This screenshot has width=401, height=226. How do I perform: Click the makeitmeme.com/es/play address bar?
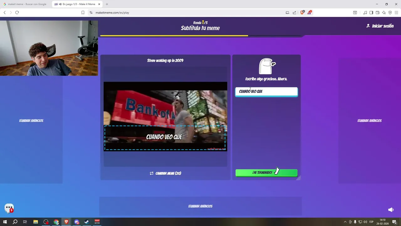pos(185,13)
